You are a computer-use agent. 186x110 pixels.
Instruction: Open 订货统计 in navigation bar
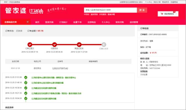click(63, 22)
